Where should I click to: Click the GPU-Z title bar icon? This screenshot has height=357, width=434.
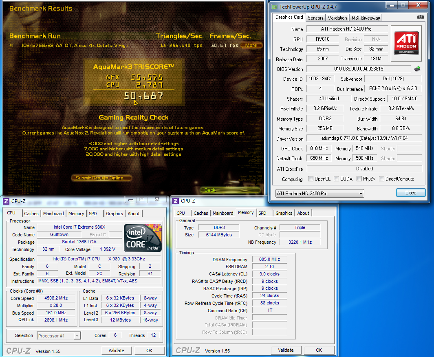(274, 7)
